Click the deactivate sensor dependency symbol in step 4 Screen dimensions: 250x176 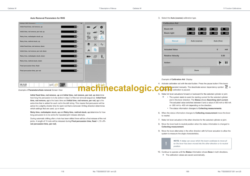[x=226, y=87]
